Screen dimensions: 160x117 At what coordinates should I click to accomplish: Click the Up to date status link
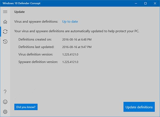click(70, 22)
